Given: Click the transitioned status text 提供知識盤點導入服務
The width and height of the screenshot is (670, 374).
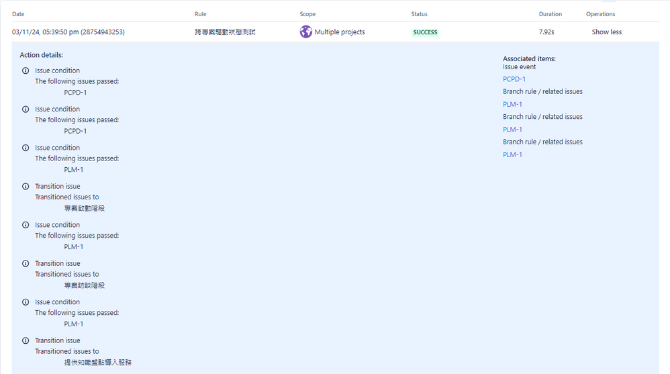Looking at the screenshot, I should 98,363.
